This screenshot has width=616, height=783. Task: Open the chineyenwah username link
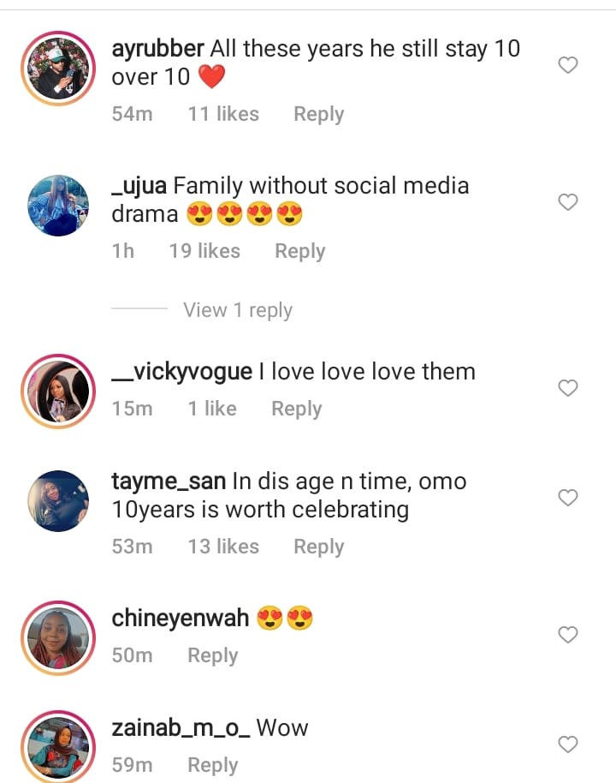click(x=180, y=618)
